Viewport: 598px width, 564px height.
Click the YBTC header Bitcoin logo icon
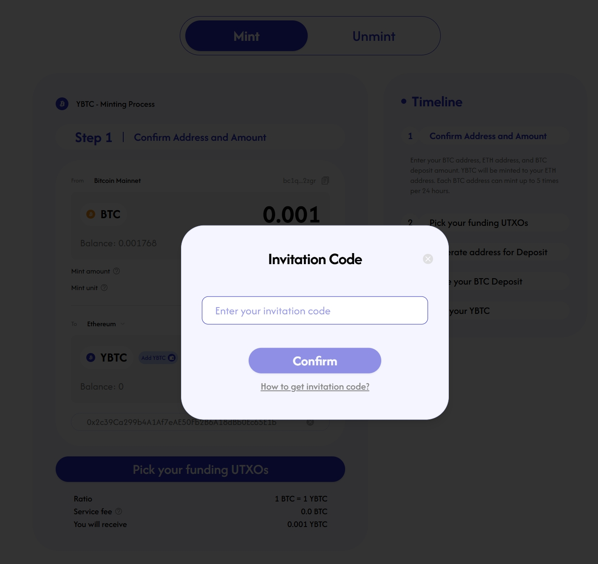(x=62, y=104)
